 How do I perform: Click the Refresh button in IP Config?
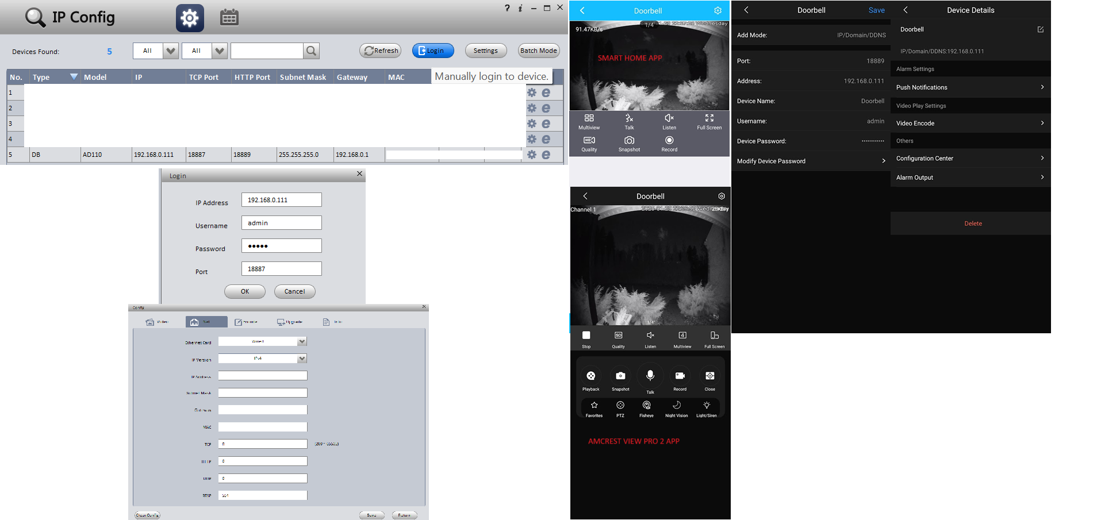pos(380,51)
